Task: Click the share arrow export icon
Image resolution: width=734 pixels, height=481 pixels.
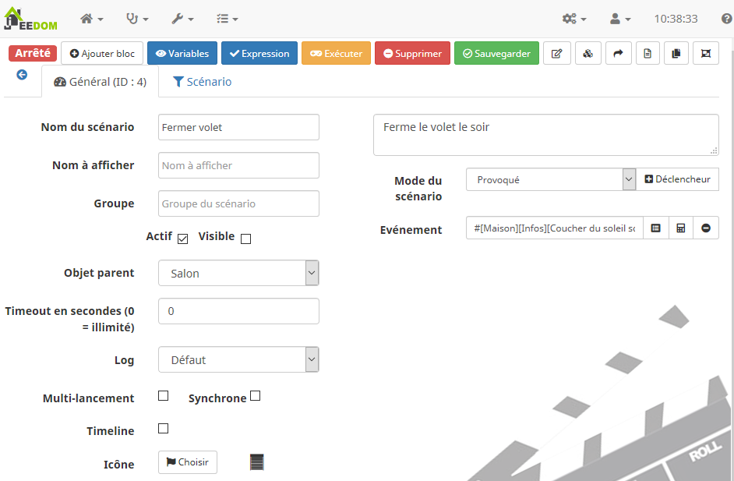Action: coord(619,53)
